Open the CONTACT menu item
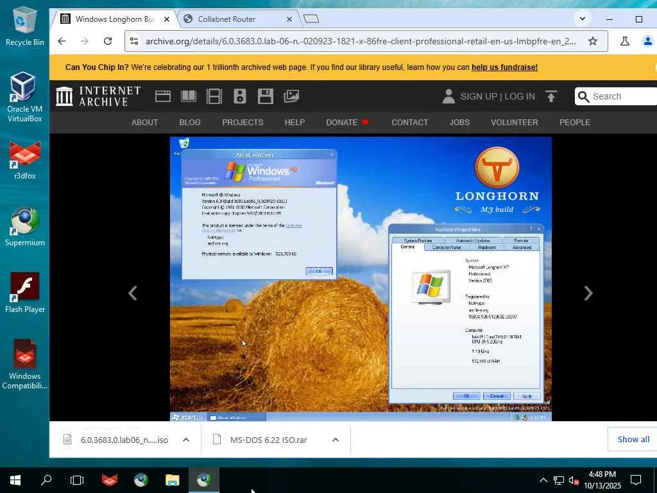Screen dimensions: 657x493 point(410,123)
